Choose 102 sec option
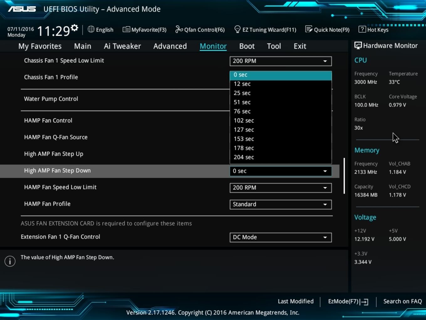Screen dimensions: 426x320 point(281,120)
